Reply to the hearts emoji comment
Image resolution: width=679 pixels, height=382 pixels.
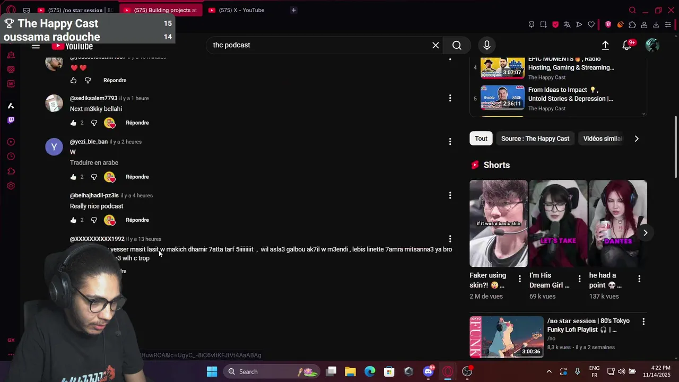[115, 80]
